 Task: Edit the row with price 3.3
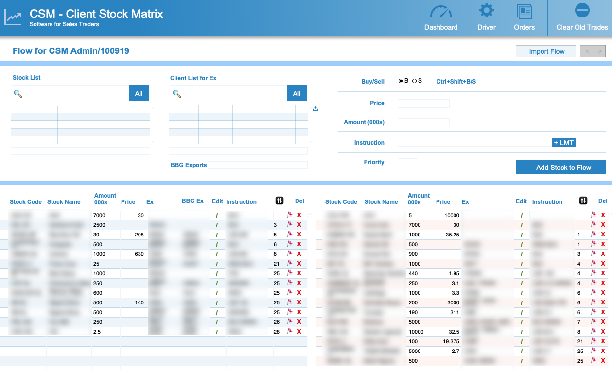tap(521, 293)
